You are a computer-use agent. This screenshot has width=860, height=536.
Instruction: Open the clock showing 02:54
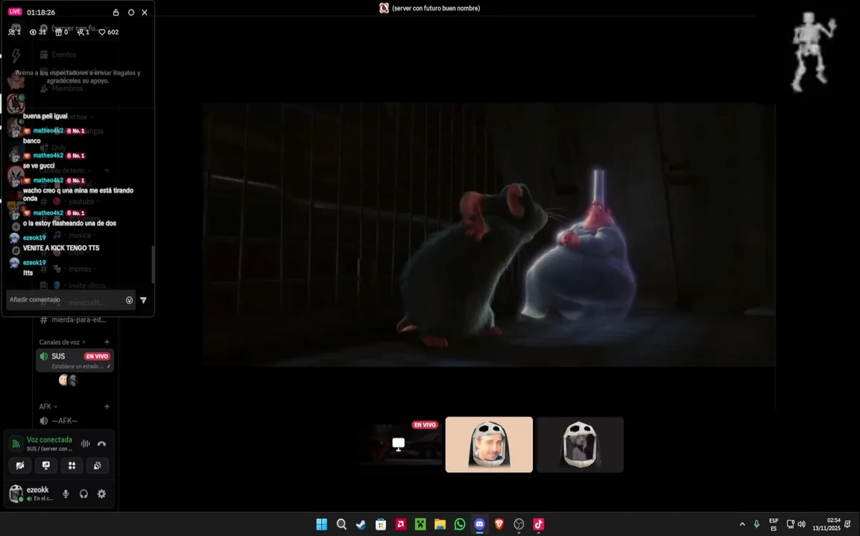point(826,525)
